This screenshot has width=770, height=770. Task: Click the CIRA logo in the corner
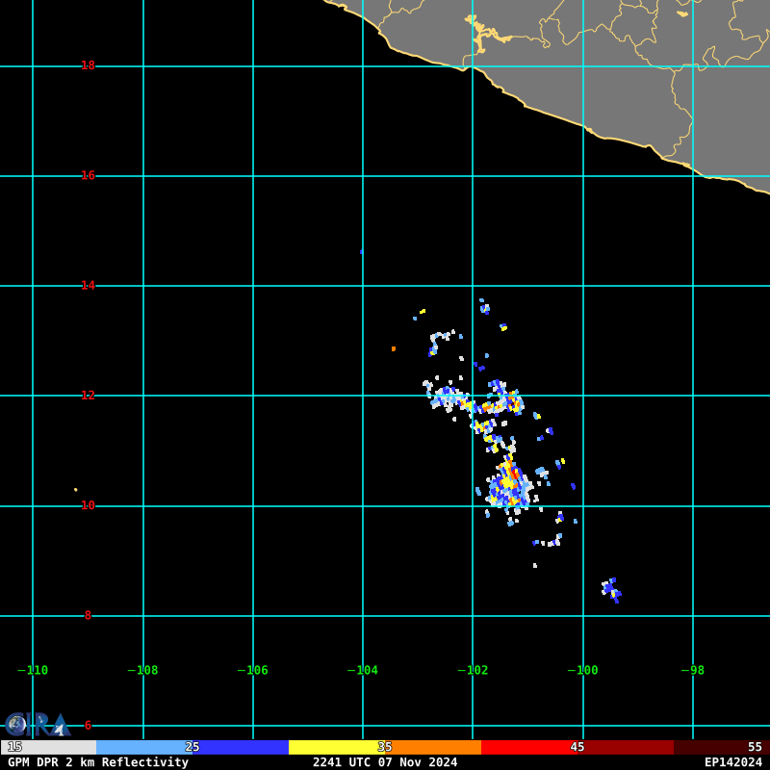pyautogui.click(x=37, y=724)
